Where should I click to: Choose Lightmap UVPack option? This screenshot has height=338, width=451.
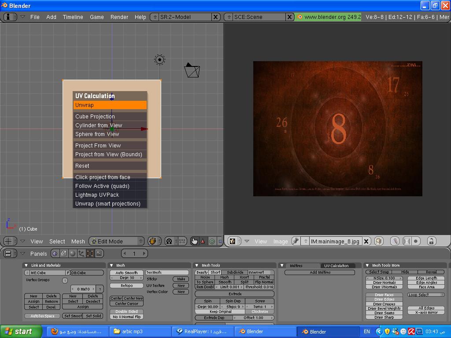click(110, 195)
